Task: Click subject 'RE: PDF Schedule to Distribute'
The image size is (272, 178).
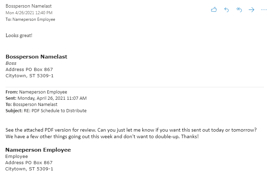Action: click(55, 110)
